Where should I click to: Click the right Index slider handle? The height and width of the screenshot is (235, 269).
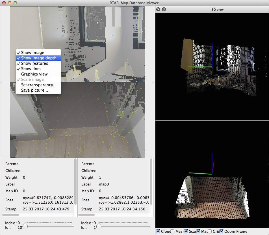pyautogui.click(x=99, y=226)
